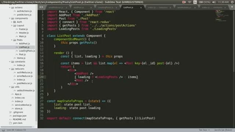
Task: Open Home.js in the sidebar
Action: 21,58
